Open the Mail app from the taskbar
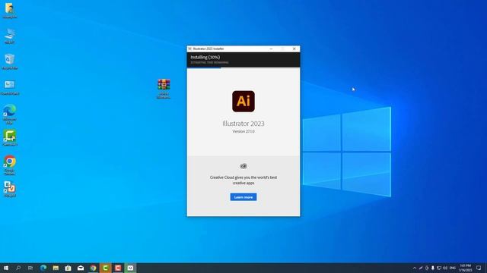487x273 pixels. pyautogui.click(x=81, y=268)
